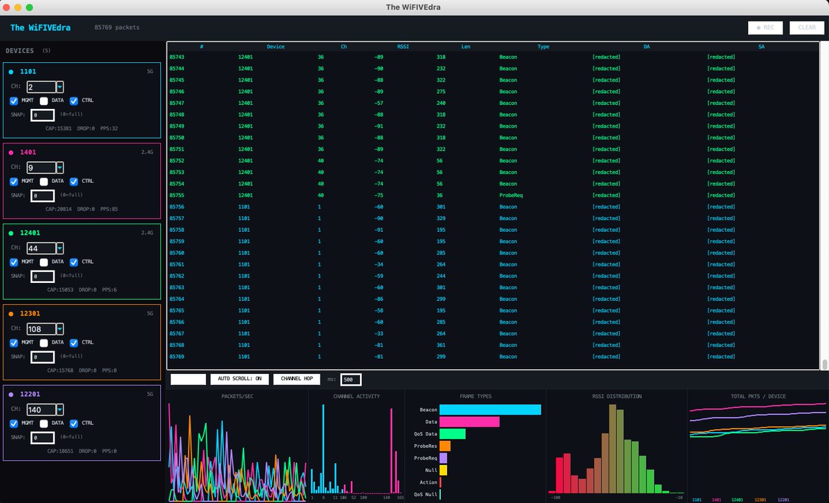Click the orange status dot of device 12301
The height and width of the screenshot is (503, 829).
12,314
